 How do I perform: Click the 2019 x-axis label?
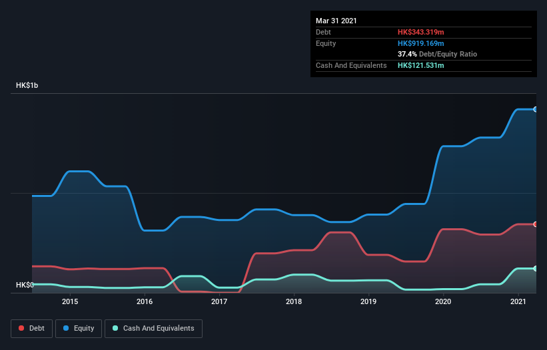(x=368, y=301)
